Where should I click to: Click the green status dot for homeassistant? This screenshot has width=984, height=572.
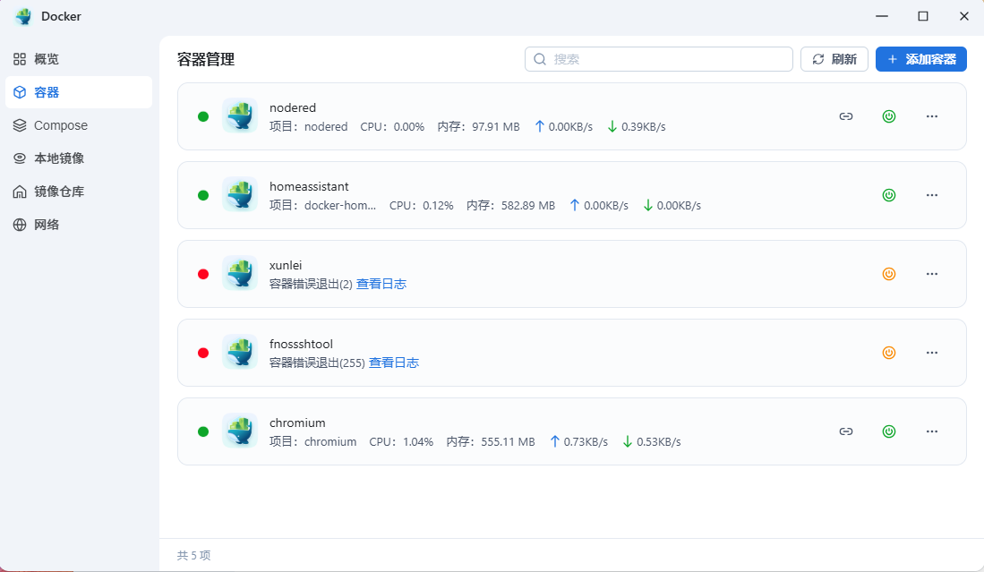[203, 195]
